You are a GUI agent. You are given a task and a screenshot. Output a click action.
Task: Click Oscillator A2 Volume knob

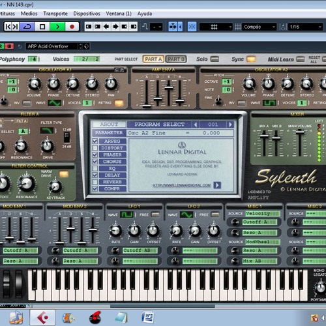(249, 84)
